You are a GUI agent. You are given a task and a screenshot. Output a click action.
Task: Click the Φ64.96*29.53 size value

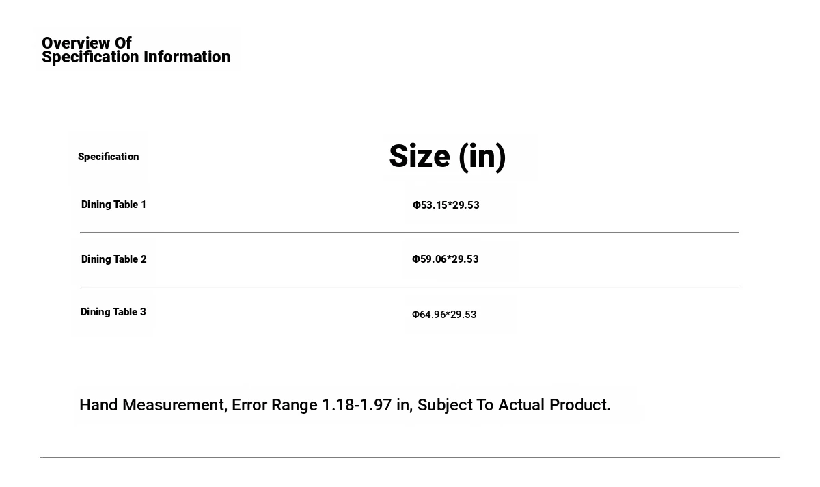(444, 315)
